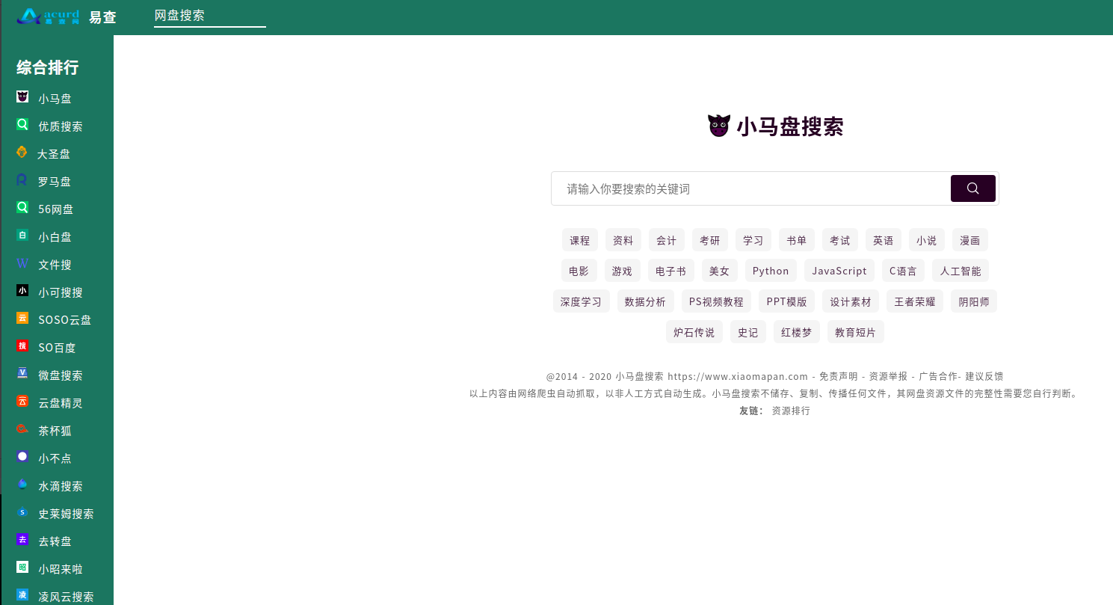Click the 小说 keyword tag
The width and height of the screenshot is (1113, 605).
click(927, 240)
